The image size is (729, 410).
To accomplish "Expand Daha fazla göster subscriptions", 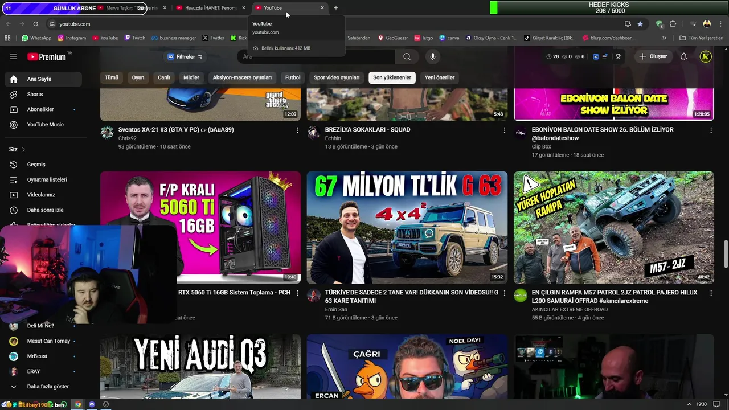I will [x=43, y=387].
